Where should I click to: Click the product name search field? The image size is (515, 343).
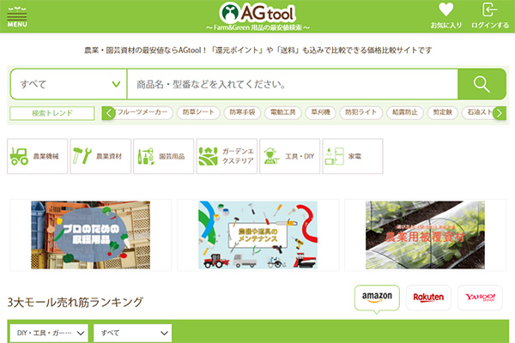click(x=293, y=84)
